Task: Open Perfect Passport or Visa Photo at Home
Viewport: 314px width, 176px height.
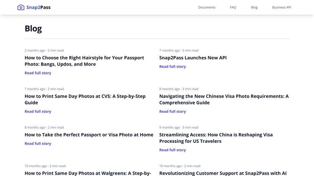Action: coord(89,135)
